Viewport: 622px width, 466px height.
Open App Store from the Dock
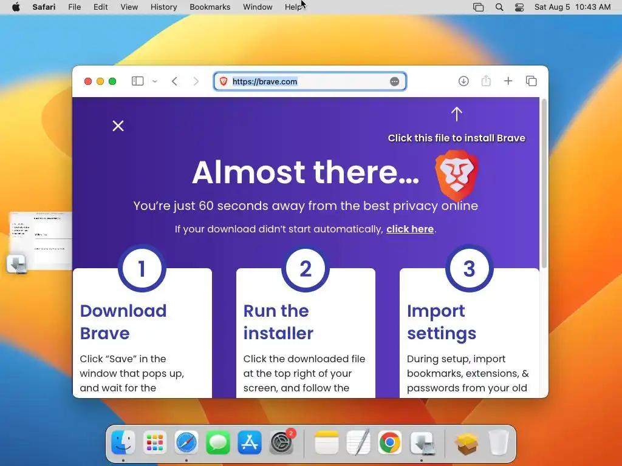250,442
